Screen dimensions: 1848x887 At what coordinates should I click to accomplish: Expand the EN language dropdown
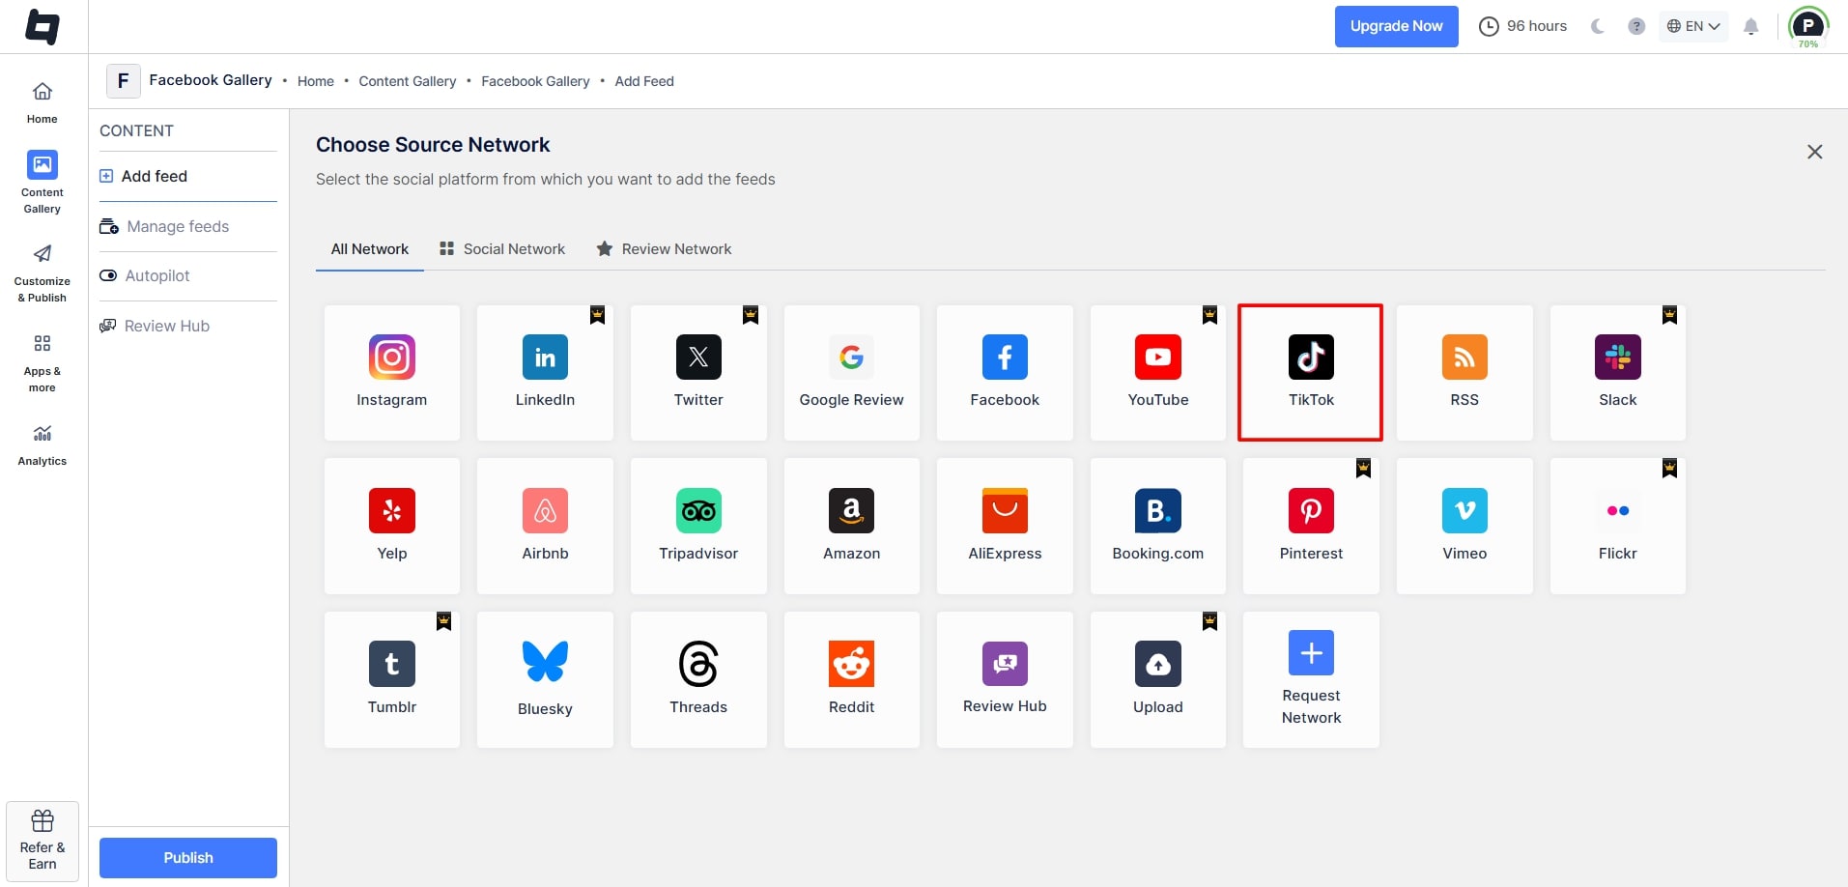[1692, 26]
